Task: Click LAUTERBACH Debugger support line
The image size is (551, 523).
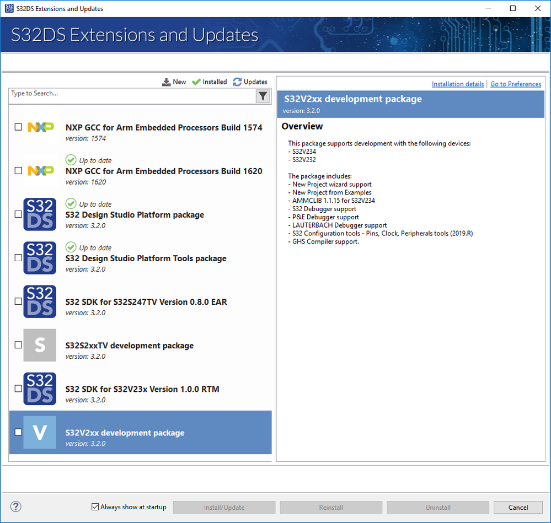Action: click(338, 225)
